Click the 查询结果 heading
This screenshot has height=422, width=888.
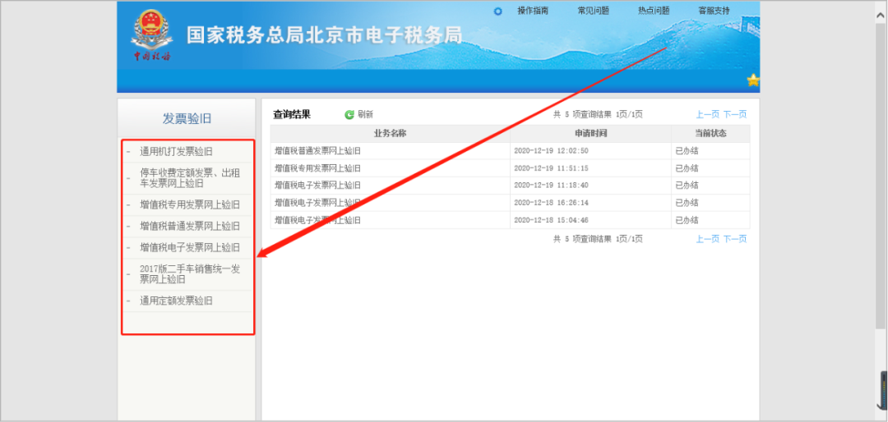click(292, 114)
